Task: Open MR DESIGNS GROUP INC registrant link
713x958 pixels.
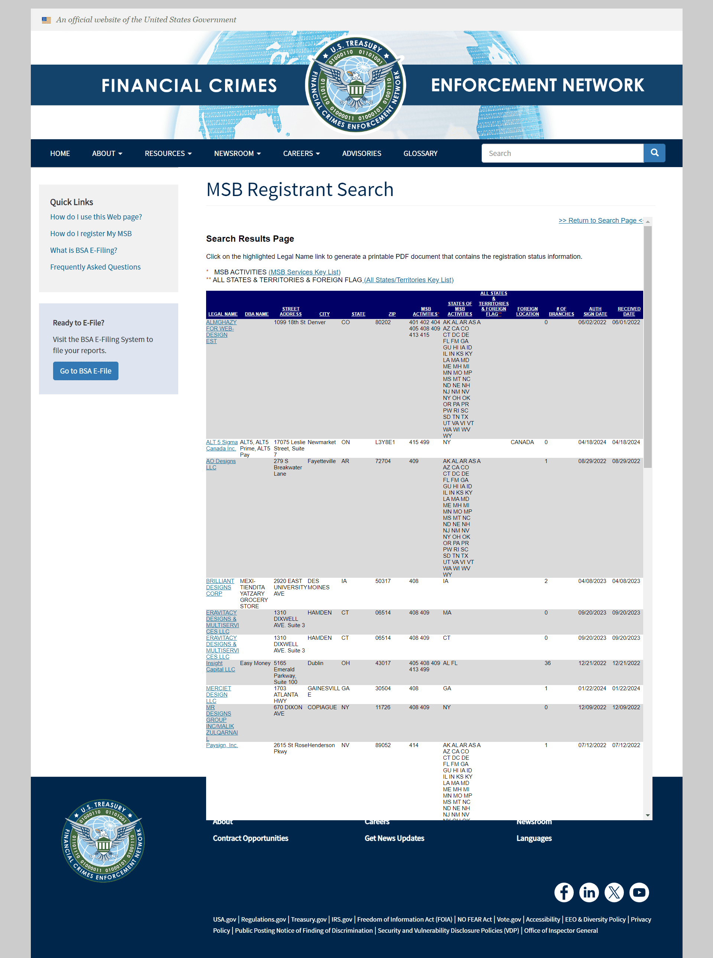Action: click(221, 723)
